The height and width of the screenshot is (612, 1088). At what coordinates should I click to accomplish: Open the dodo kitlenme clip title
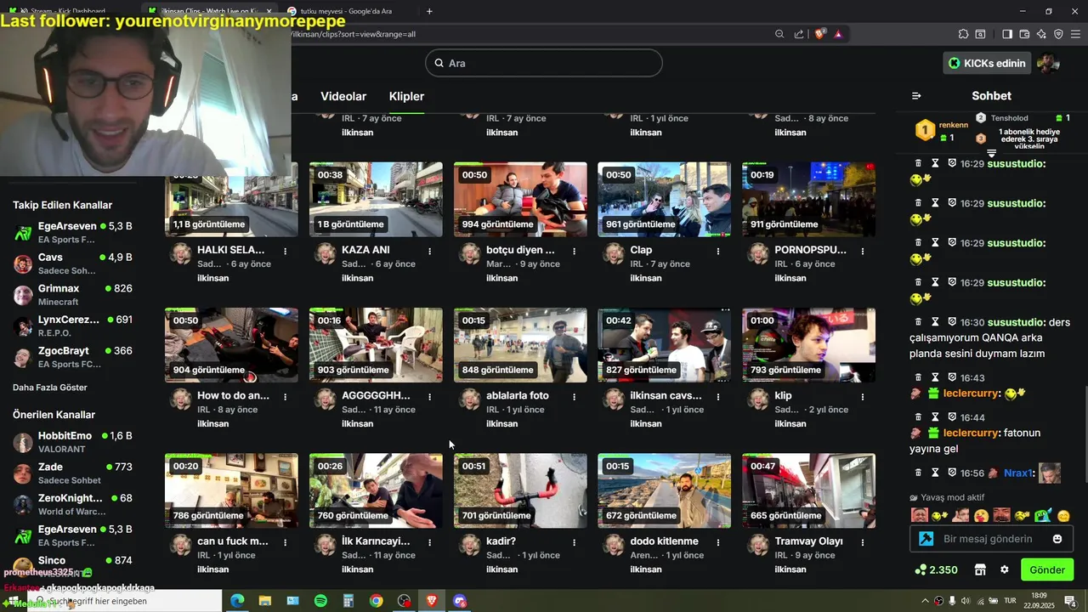point(664,541)
